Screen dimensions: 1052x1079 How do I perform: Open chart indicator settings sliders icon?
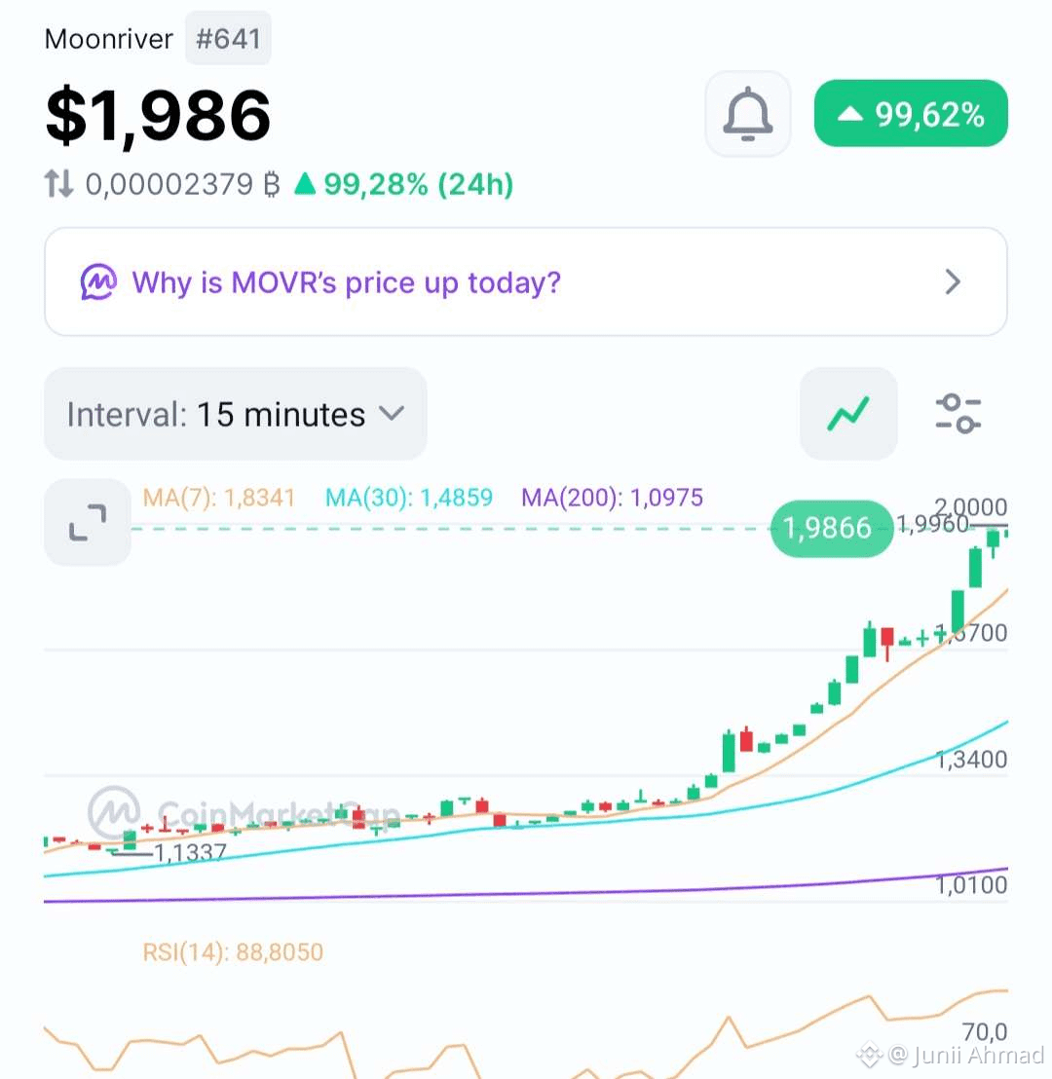click(x=958, y=413)
